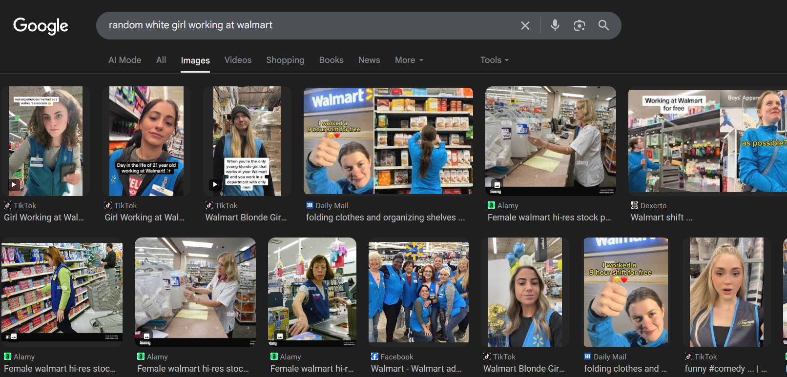Open 'funny #comedy ...' TikTok link
787x377 pixels.
[725, 369]
